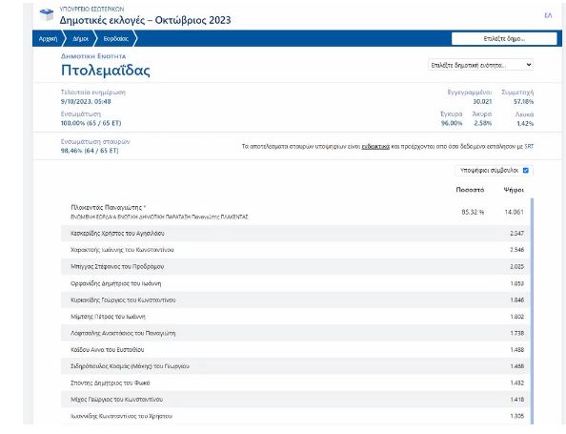Image resolution: width=566 pixels, height=434 pixels.
Task: Click the Δημοτικές εκλογές – Οκτώβριος 2023 title
Action: pos(145,20)
